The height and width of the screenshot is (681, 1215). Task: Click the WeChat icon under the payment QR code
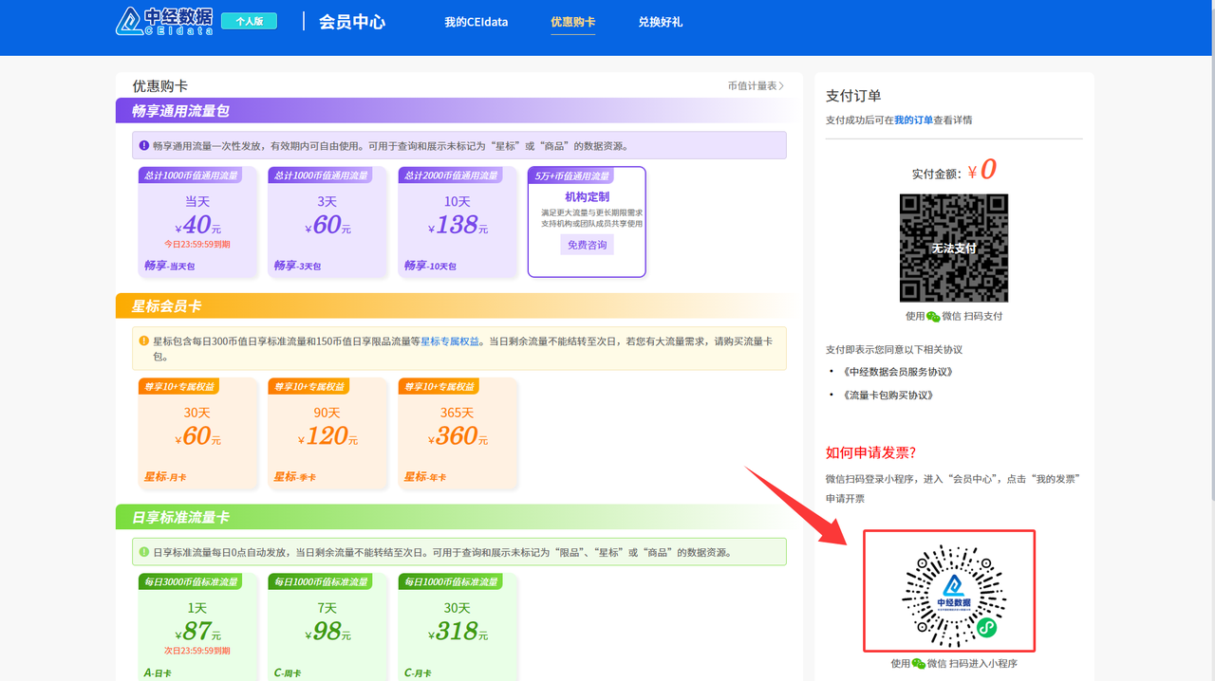pyautogui.click(x=933, y=317)
